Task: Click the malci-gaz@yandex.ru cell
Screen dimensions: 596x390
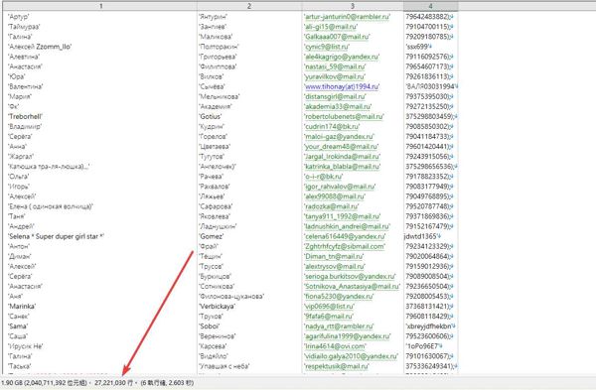Action: coord(339,137)
